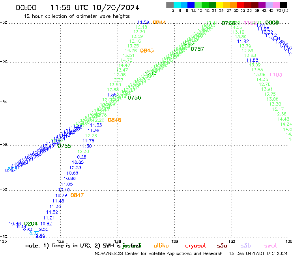The width and height of the screenshot is (292, 257).
Task: Click the bright red legend swatch
Action: (x=241, y=5)
